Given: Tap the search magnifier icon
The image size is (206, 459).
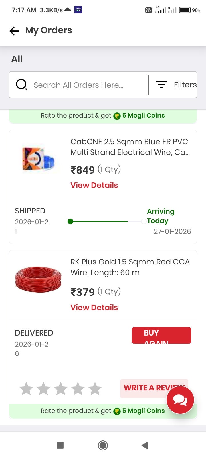Looking at the screenshot, I should 21,85.
